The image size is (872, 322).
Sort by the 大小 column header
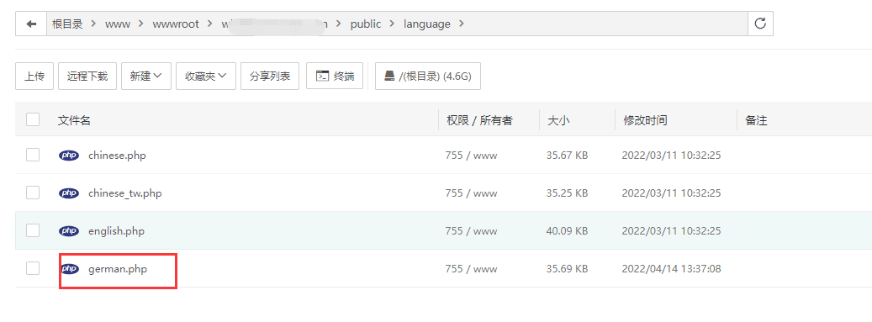click(558, 120)
